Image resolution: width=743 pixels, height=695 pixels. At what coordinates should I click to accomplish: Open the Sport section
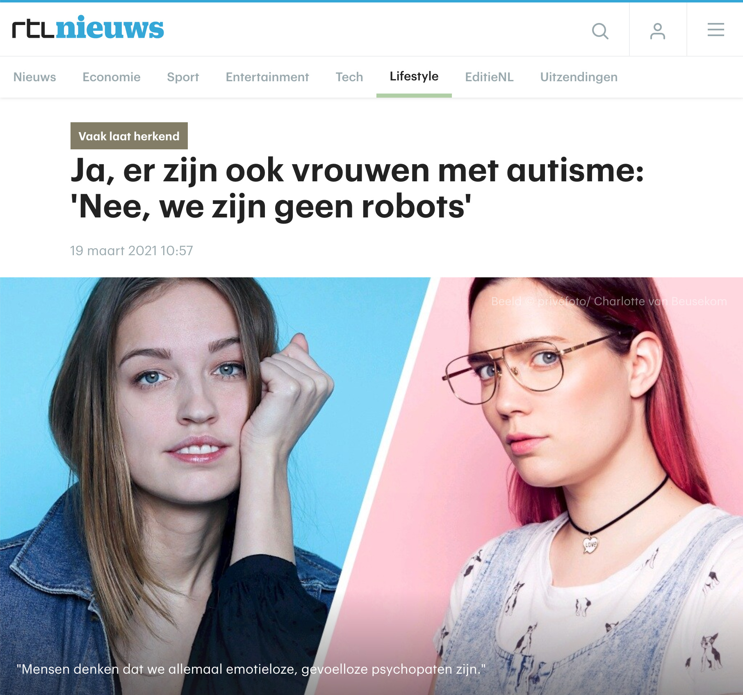[x=183, y=77]
